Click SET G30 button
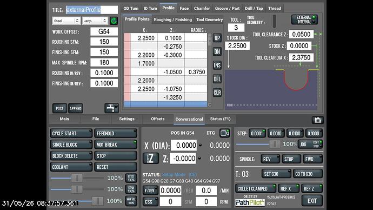373x210 pixels. (x=276, y=174)
